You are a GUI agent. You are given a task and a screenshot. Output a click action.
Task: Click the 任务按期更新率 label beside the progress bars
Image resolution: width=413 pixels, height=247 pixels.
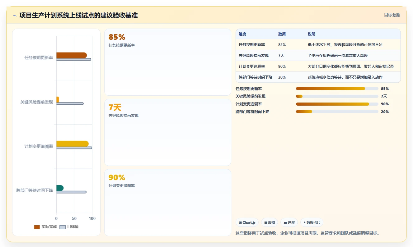(249, 89)
